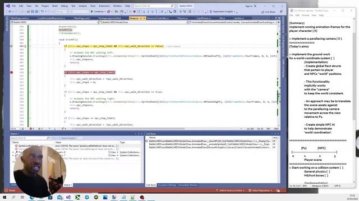Screen dimensions: 359x201
Task: Open the Git menu
Action: tap(36, 6)
